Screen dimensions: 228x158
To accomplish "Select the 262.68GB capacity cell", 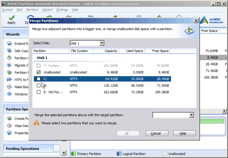I will (111, 92).
